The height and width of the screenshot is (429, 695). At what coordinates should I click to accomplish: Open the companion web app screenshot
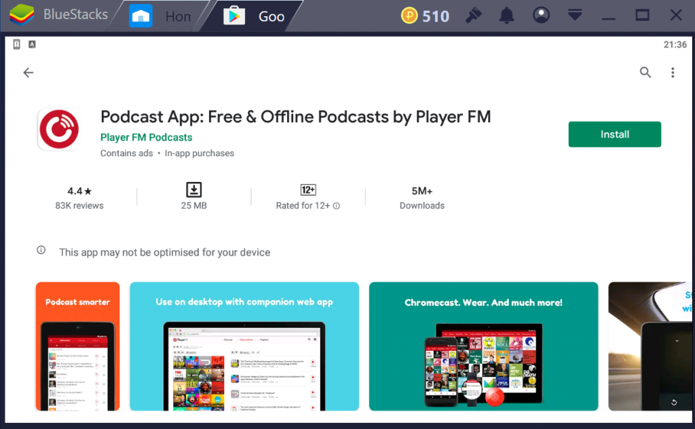coord(244,346)
